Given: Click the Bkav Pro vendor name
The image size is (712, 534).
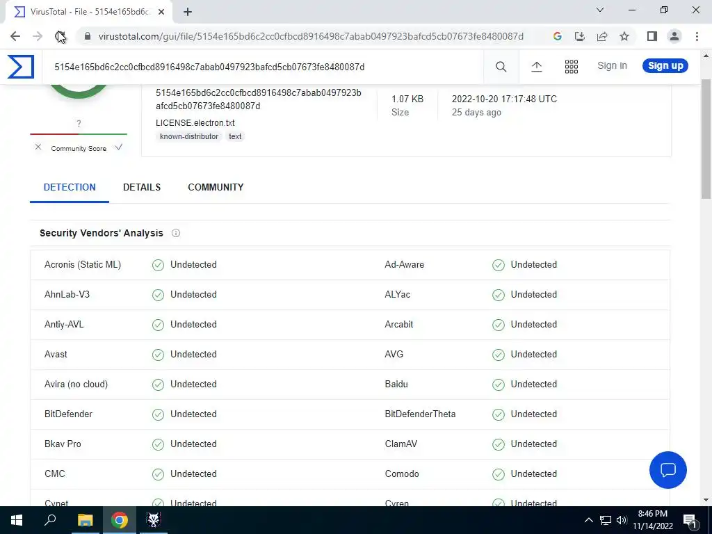Looking at the screenshot, I should (63, 444).
